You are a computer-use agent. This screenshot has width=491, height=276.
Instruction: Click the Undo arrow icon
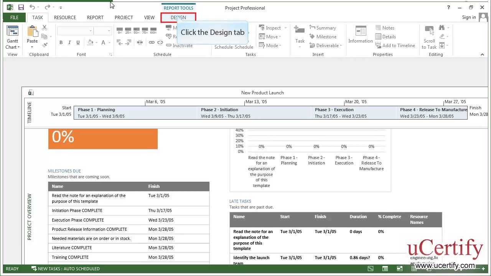point(32,7)
